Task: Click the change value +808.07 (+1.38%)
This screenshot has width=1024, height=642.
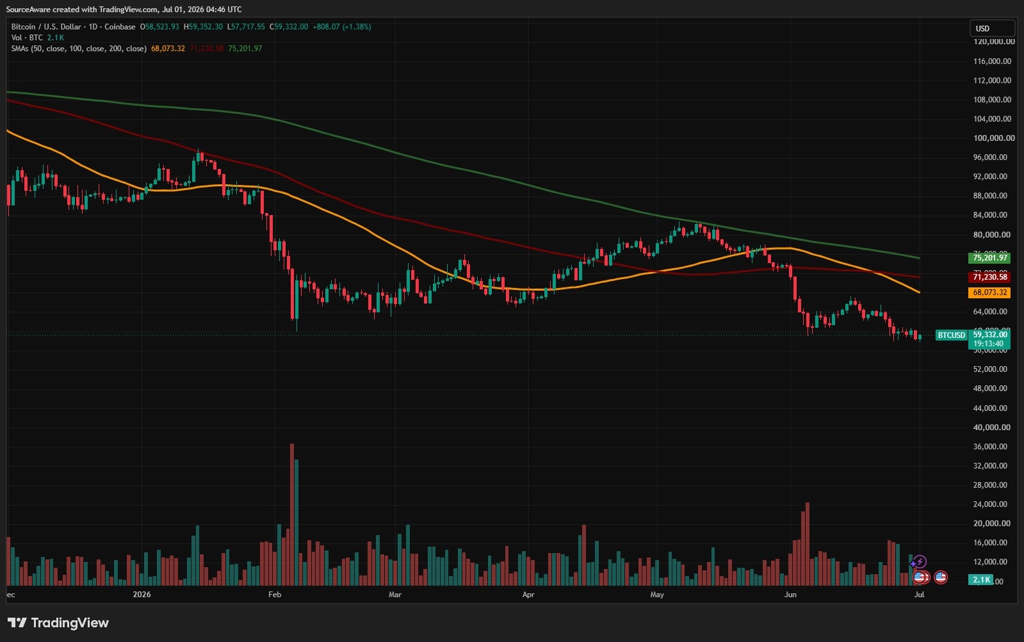Action: (x=341, y=27)
